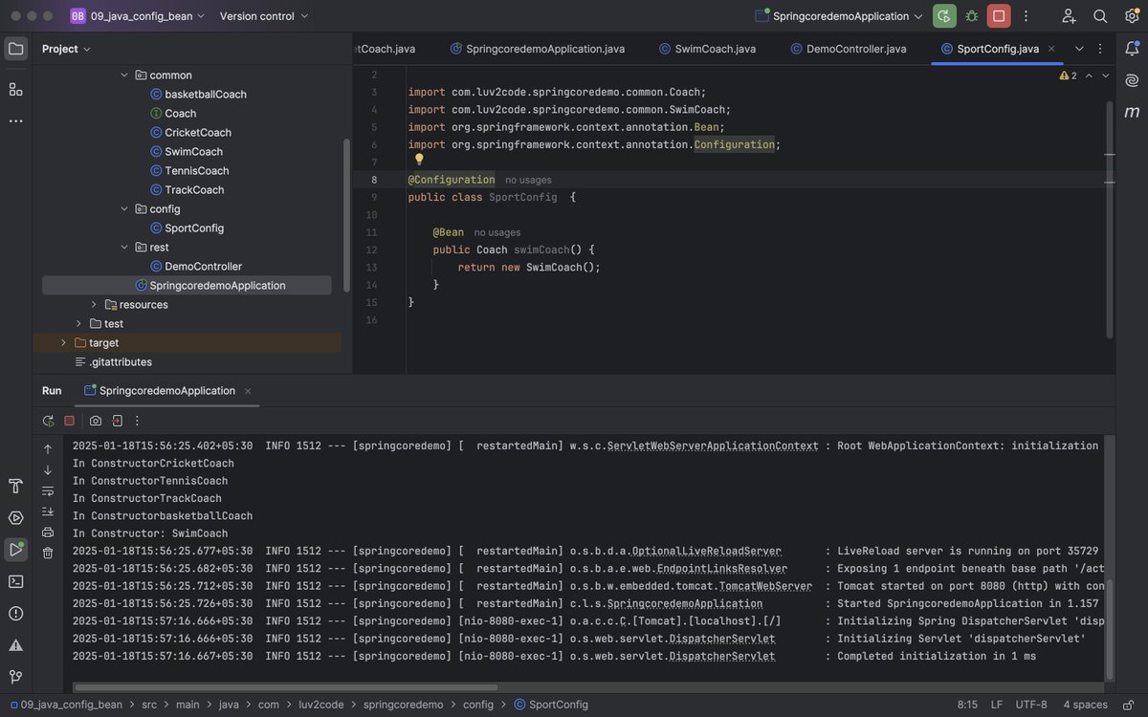
Task: Open the Git tool window icon
Action: (15, 676)
